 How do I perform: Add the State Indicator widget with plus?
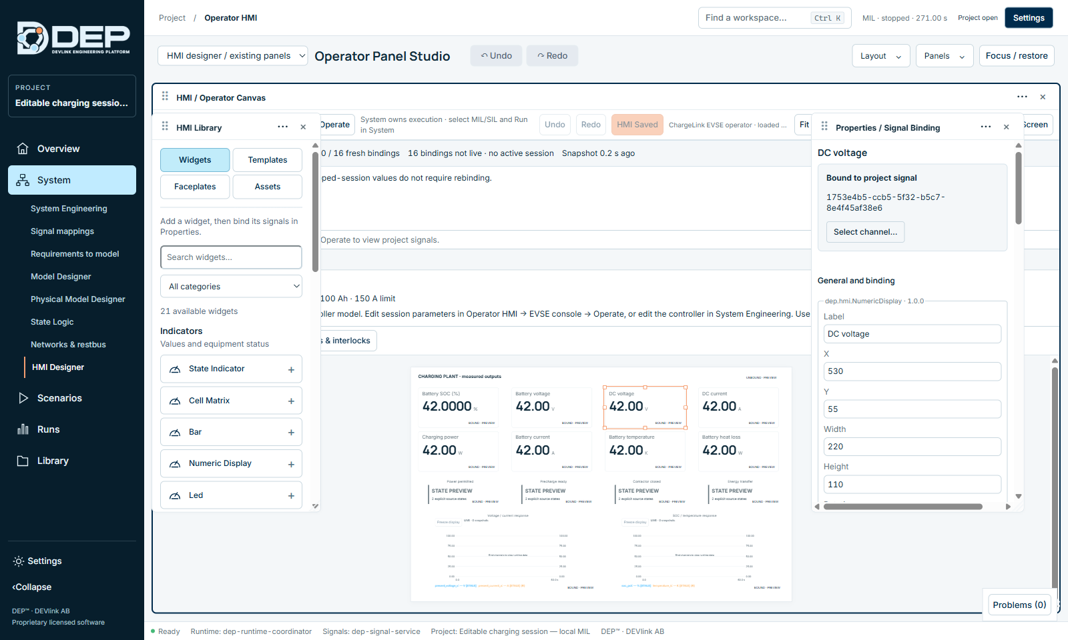click(291, 369)
